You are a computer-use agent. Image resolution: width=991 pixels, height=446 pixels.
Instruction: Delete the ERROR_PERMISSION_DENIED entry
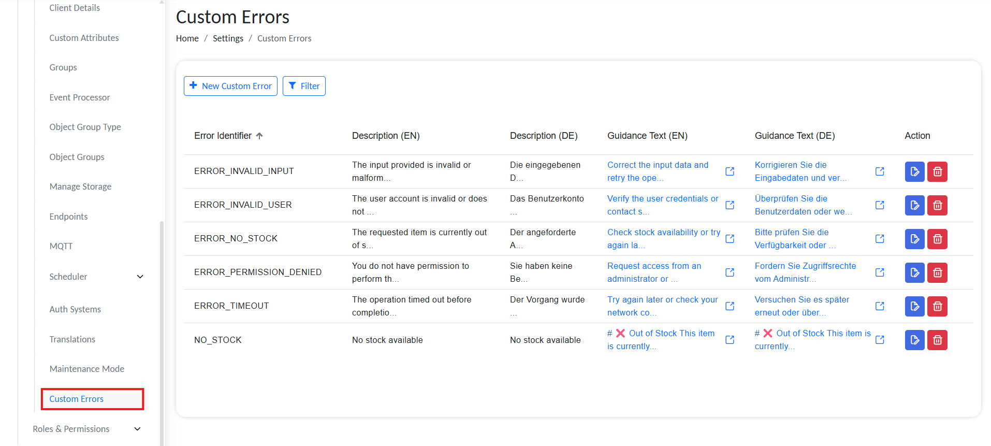pos(937,272)
